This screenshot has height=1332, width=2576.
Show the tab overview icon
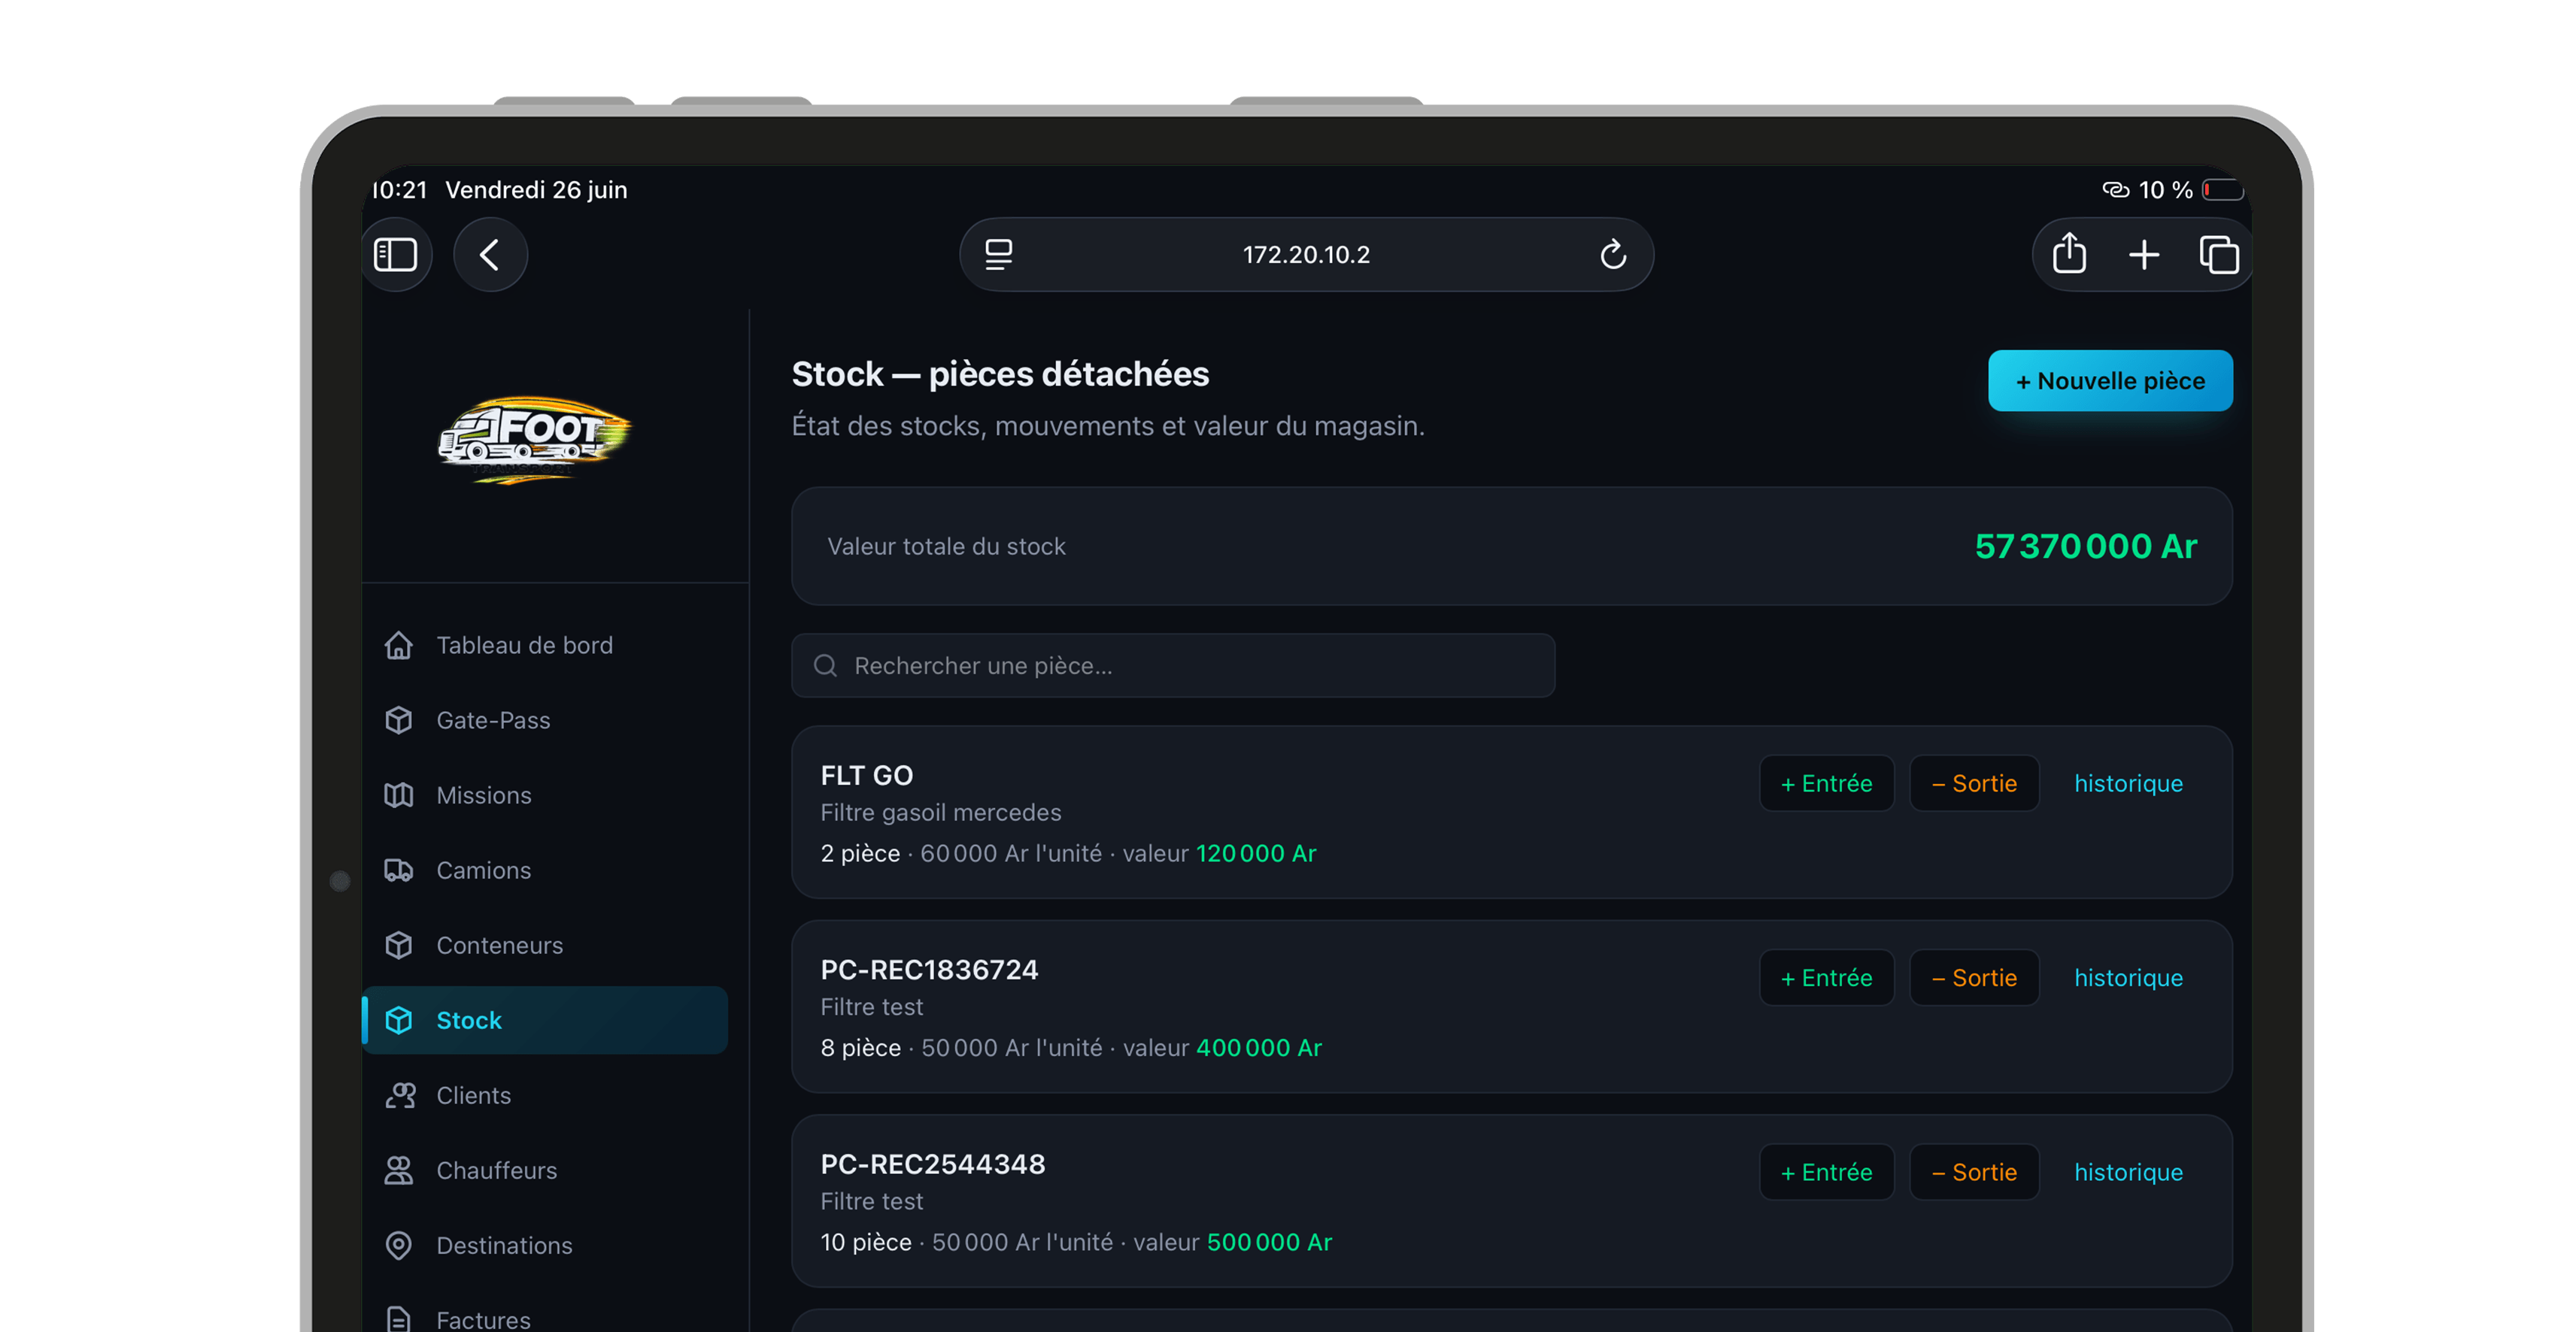(2218, 255)
